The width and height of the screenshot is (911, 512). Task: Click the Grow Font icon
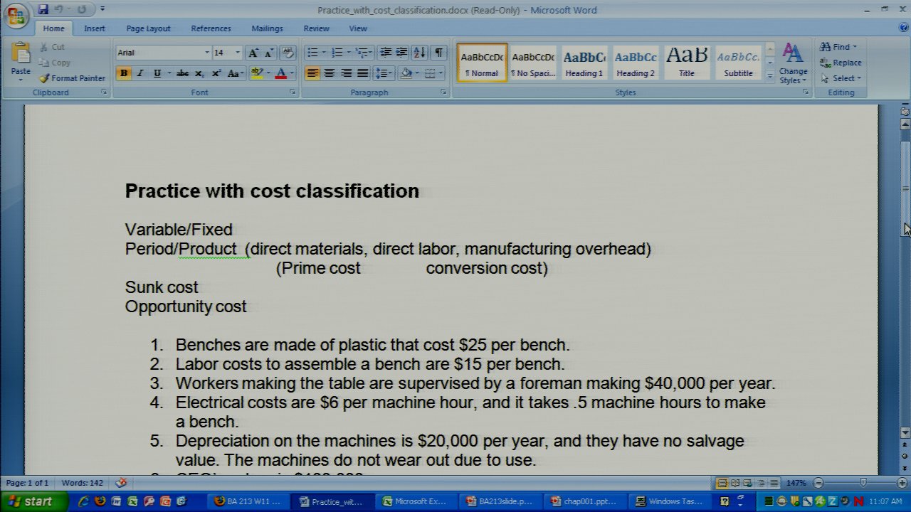253,53
